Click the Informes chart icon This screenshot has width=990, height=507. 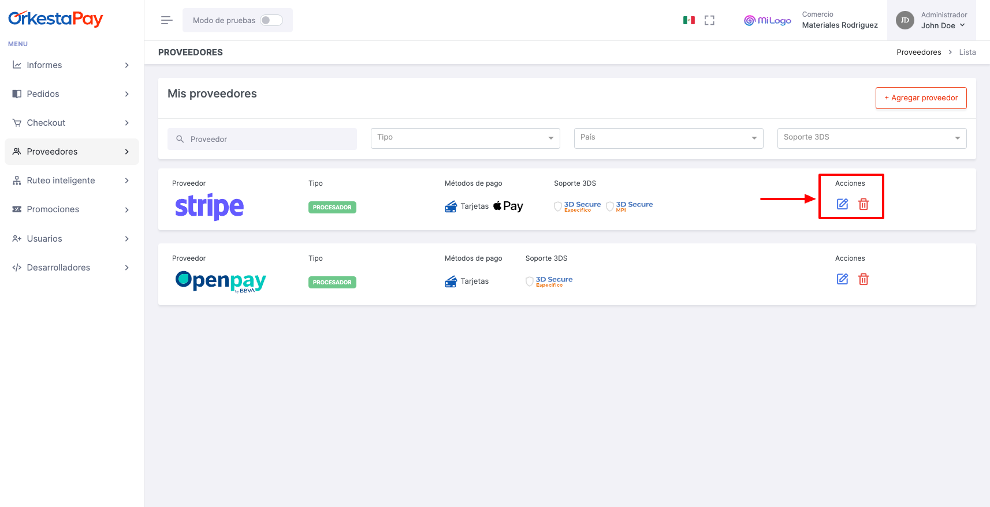[x=17, y=65]
